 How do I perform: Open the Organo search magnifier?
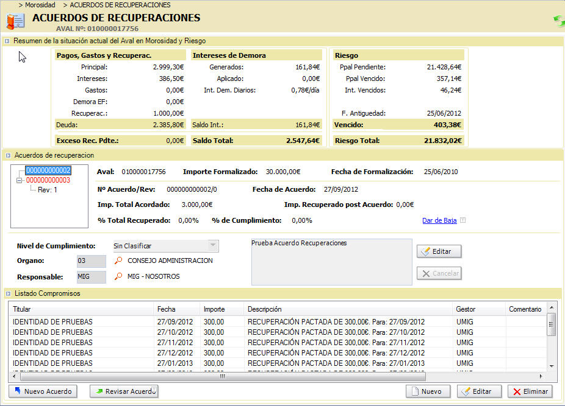(118, 261)
